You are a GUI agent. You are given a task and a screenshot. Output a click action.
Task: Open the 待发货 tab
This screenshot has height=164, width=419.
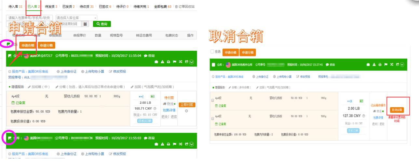51,7
